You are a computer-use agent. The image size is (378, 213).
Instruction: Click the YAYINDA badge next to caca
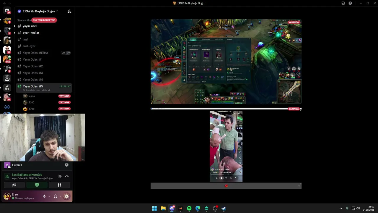(64, 96)
